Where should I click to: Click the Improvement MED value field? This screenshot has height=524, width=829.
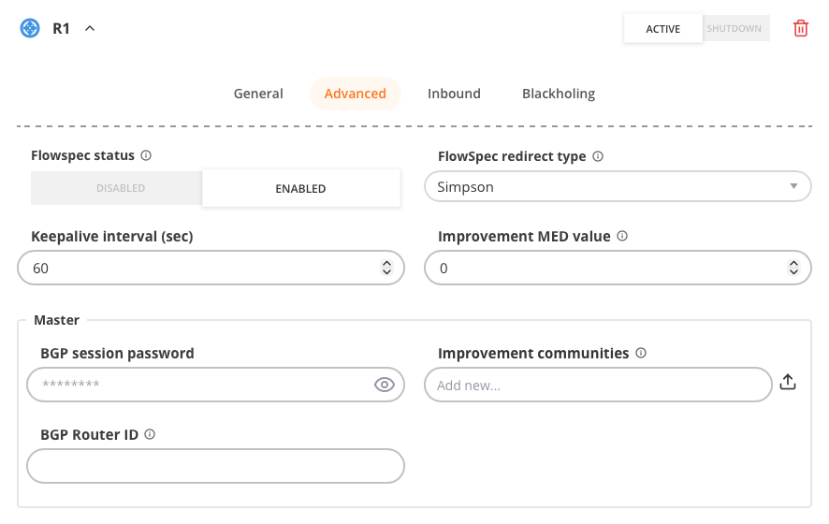(x=618, y=268)
